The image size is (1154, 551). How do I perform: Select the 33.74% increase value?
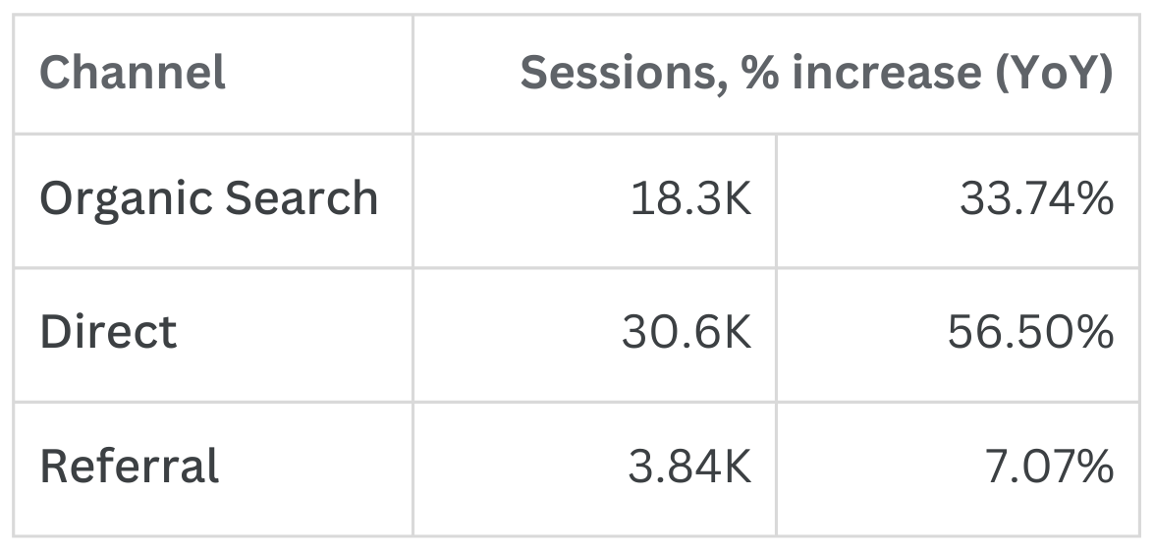(x=1036, y=200)
